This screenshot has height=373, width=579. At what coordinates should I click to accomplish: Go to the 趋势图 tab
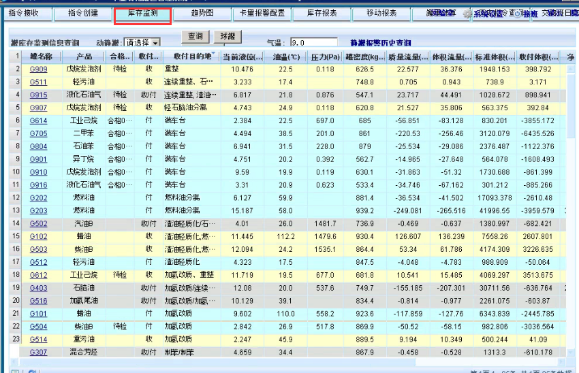[x=202, y=13]
